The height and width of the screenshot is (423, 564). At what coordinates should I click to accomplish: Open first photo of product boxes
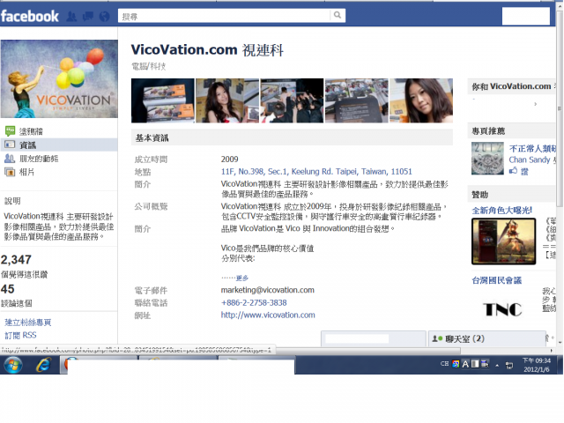162,100
